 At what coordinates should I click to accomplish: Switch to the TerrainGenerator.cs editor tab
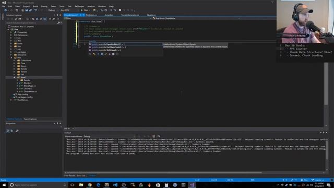point(130,15)
